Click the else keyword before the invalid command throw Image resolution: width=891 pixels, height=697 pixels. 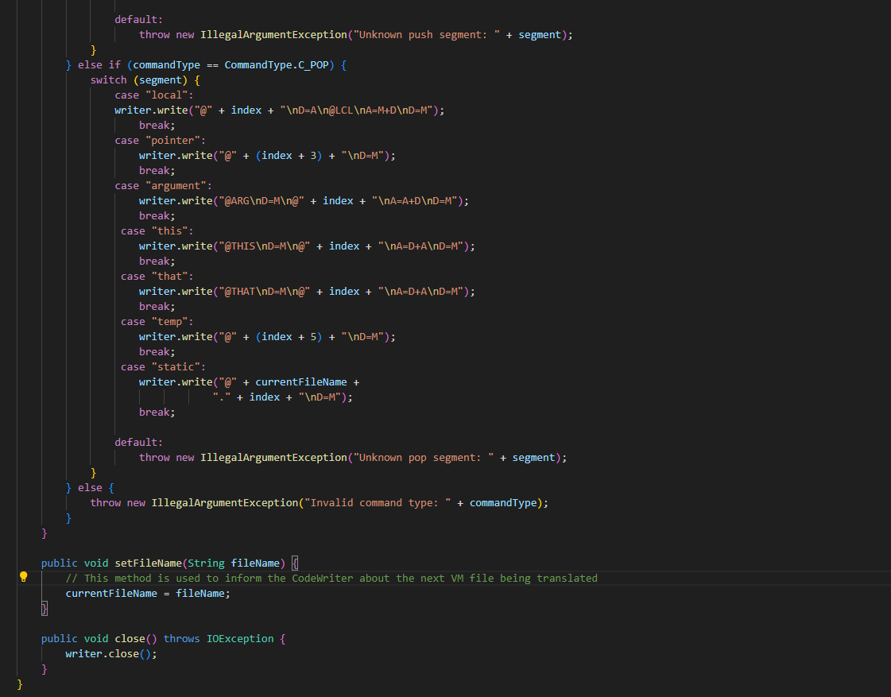click(89, 487)
